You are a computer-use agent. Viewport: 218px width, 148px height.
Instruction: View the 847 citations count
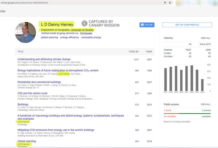tap(137, 82)
